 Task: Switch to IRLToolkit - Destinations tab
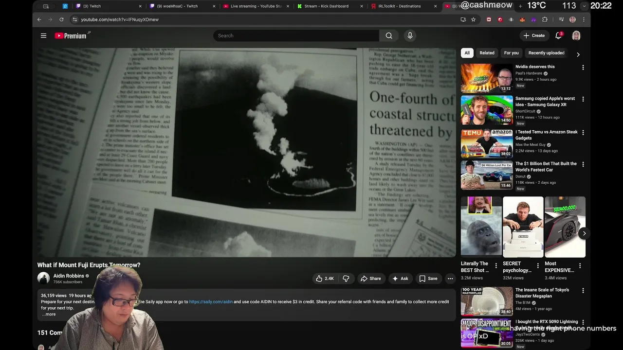point(404,6)
